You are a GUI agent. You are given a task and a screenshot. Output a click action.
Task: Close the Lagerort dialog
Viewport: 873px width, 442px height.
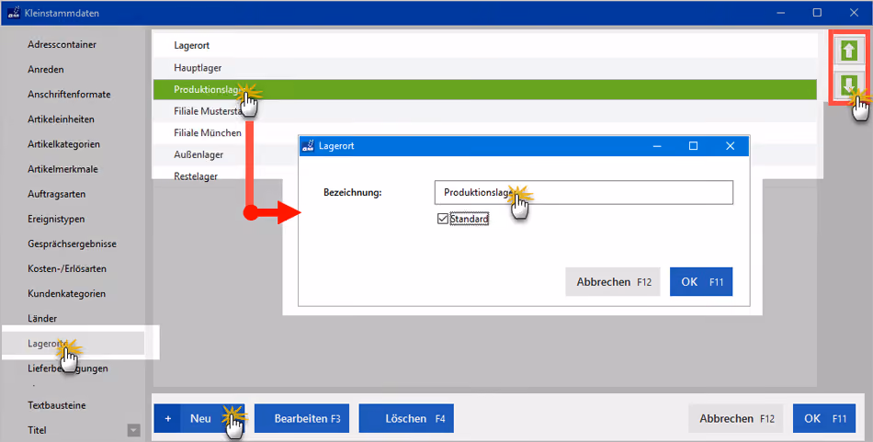click(x=730, y=146)
